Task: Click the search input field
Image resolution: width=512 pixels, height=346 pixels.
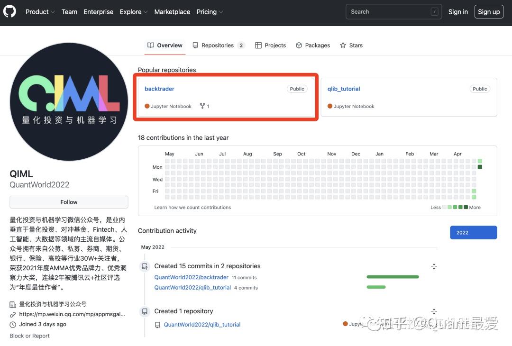Action: (393, 11)
